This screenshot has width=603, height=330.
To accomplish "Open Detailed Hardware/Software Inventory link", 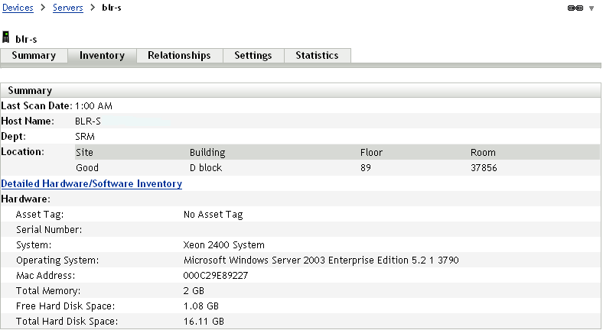I will tap(92, 184).
